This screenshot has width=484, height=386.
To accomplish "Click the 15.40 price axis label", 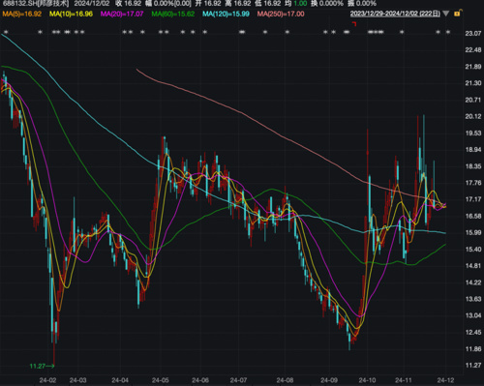I will [473, 249].
